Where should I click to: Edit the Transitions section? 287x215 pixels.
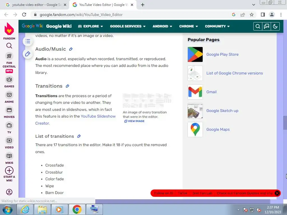coord(67,86)
